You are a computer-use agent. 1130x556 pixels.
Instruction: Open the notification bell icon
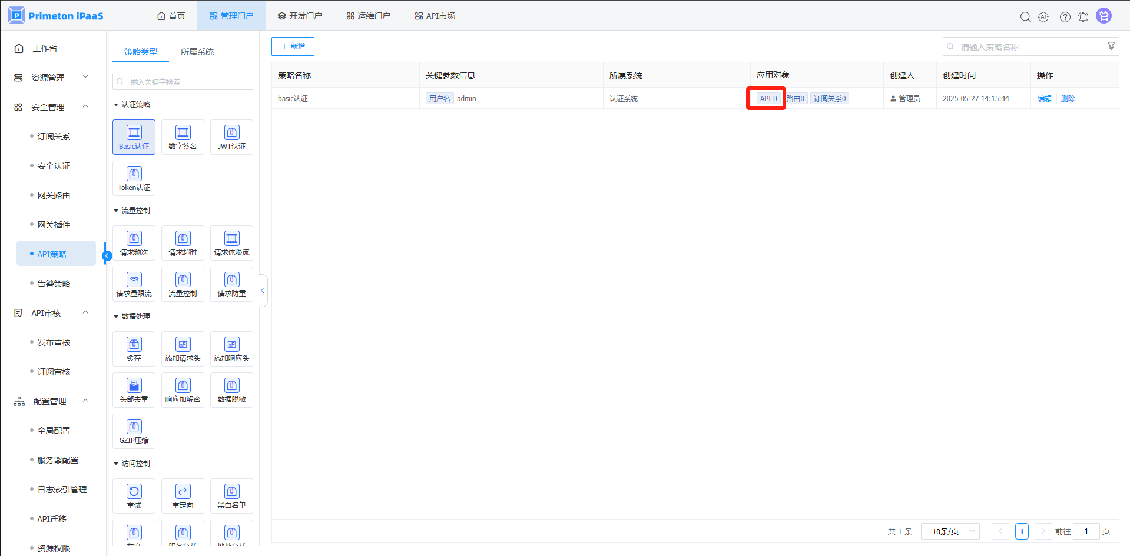[1083, 16]
